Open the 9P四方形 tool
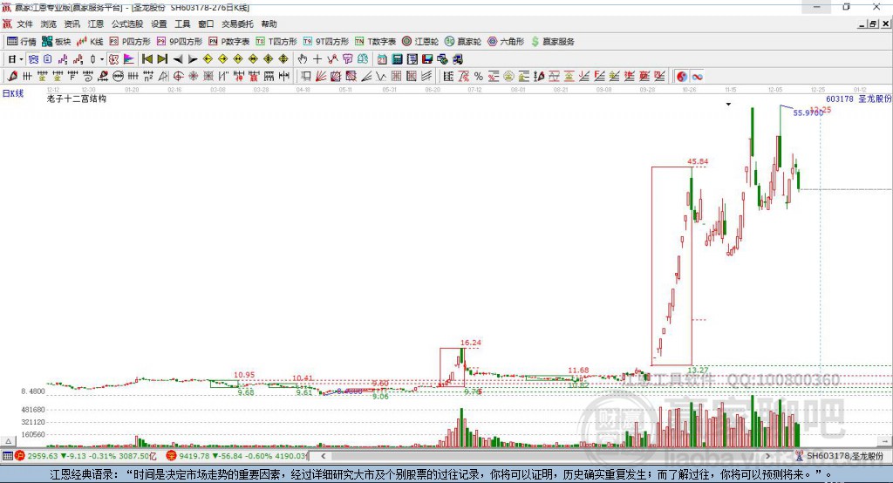Viewport: 893px width, 483px height. click(180, 42)
